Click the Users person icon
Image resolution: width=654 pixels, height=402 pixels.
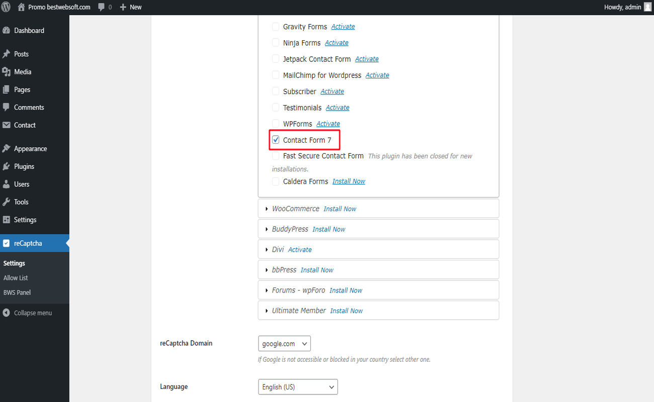7,184
